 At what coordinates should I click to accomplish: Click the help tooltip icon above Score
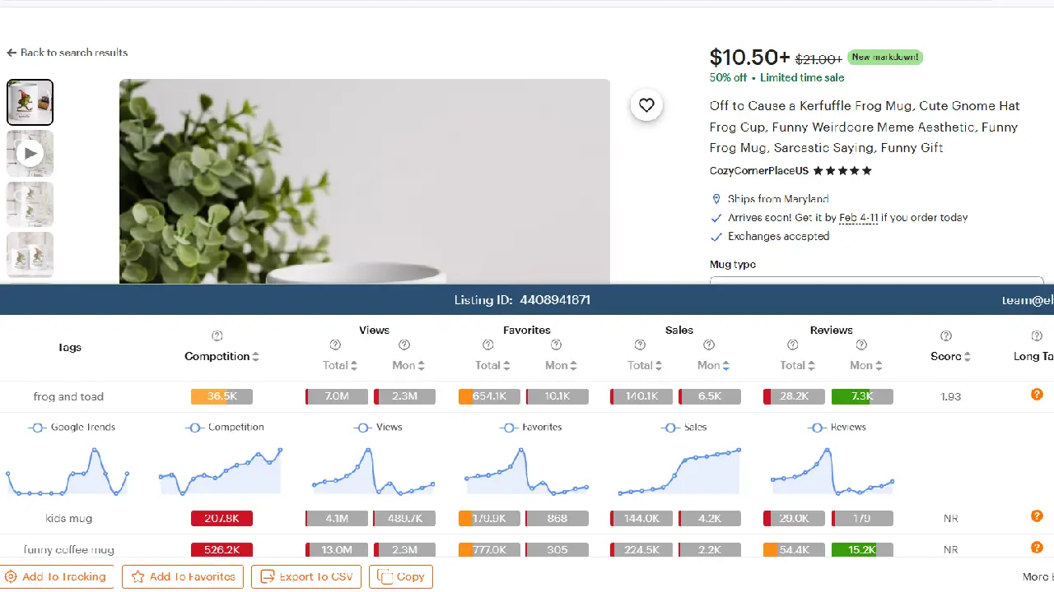[946, 335]
